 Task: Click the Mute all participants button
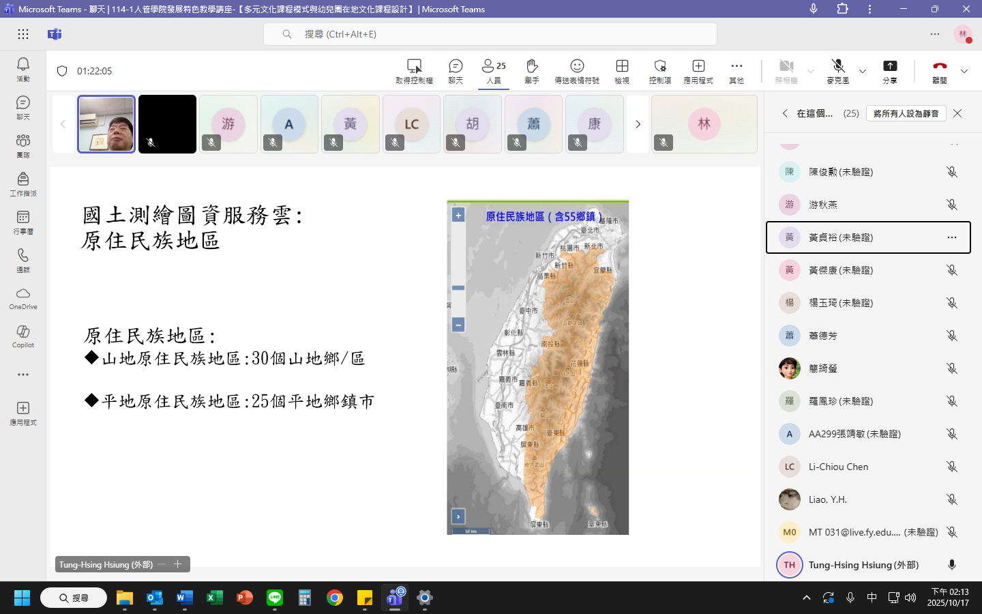(906, 113)
